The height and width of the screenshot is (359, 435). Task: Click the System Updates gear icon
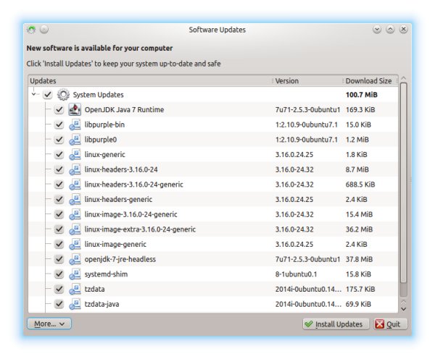tap(63, 95)
